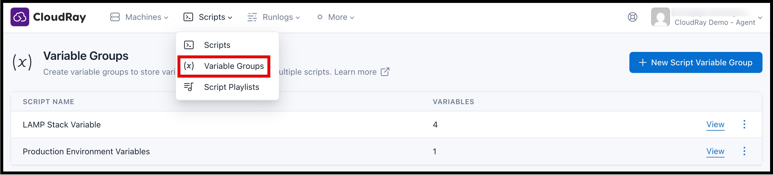
Task: Click the New Script Variable Group button
Action: (696, 62)
